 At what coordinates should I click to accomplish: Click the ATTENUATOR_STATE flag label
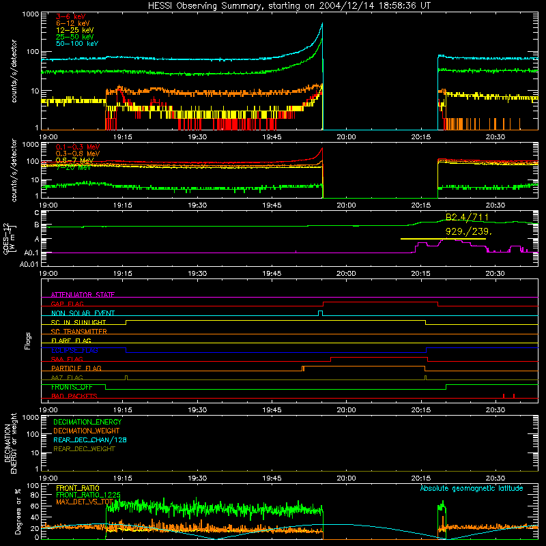(x=83, y=295)
